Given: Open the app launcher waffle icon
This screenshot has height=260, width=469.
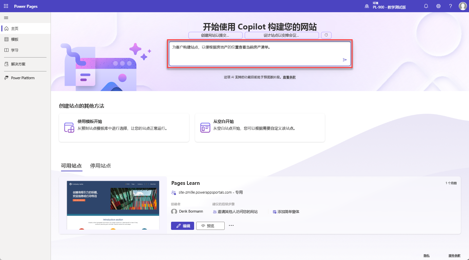Looking at the screenshot, I should (x=6, y=6).
